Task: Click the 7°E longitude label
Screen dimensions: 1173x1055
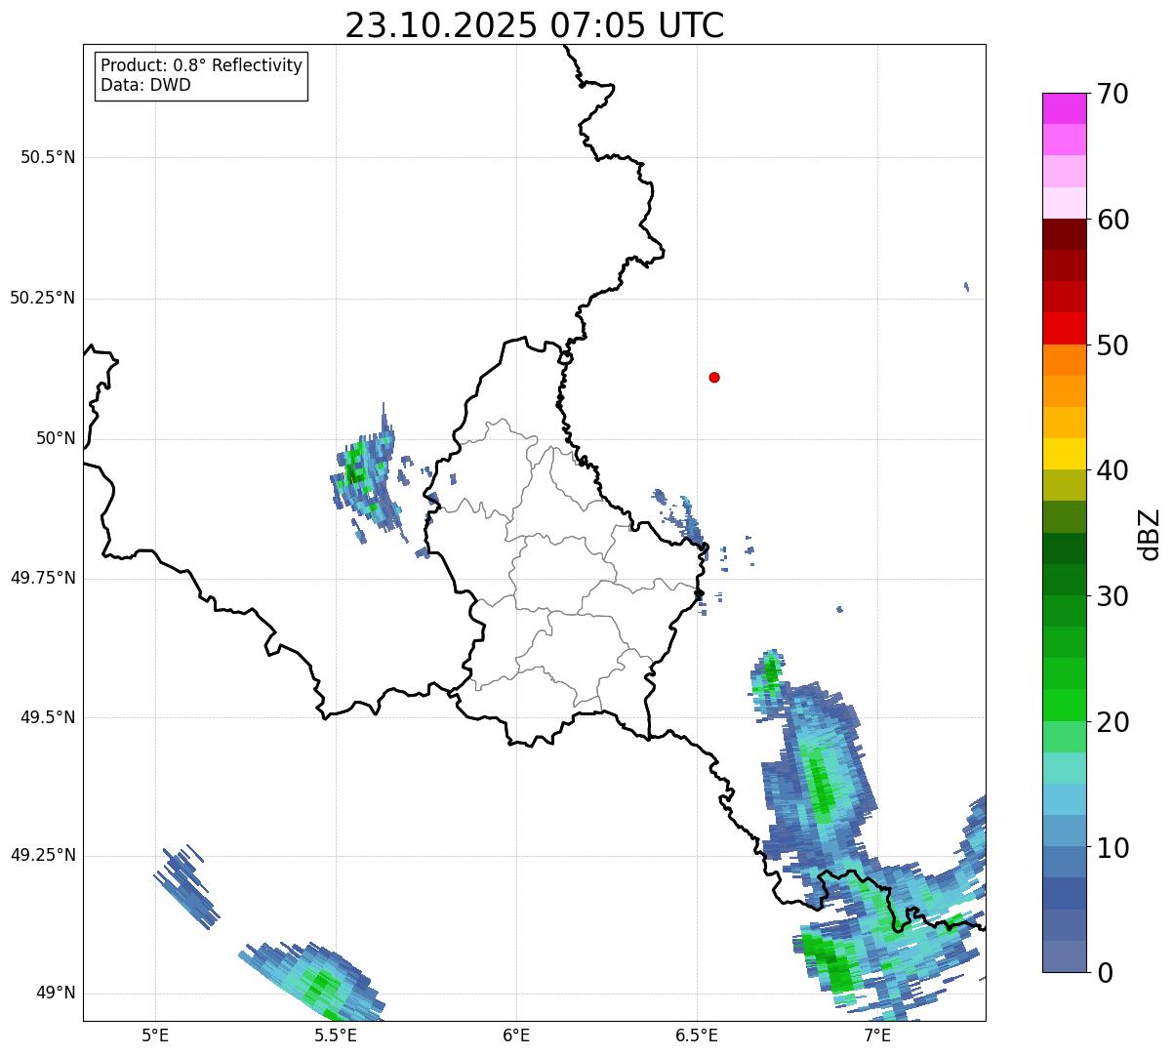Action: 877,1035
